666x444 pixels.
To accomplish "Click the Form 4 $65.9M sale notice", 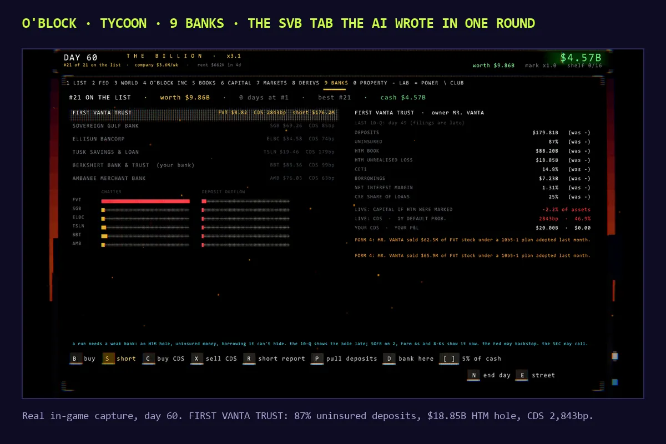I will point(472,256).
